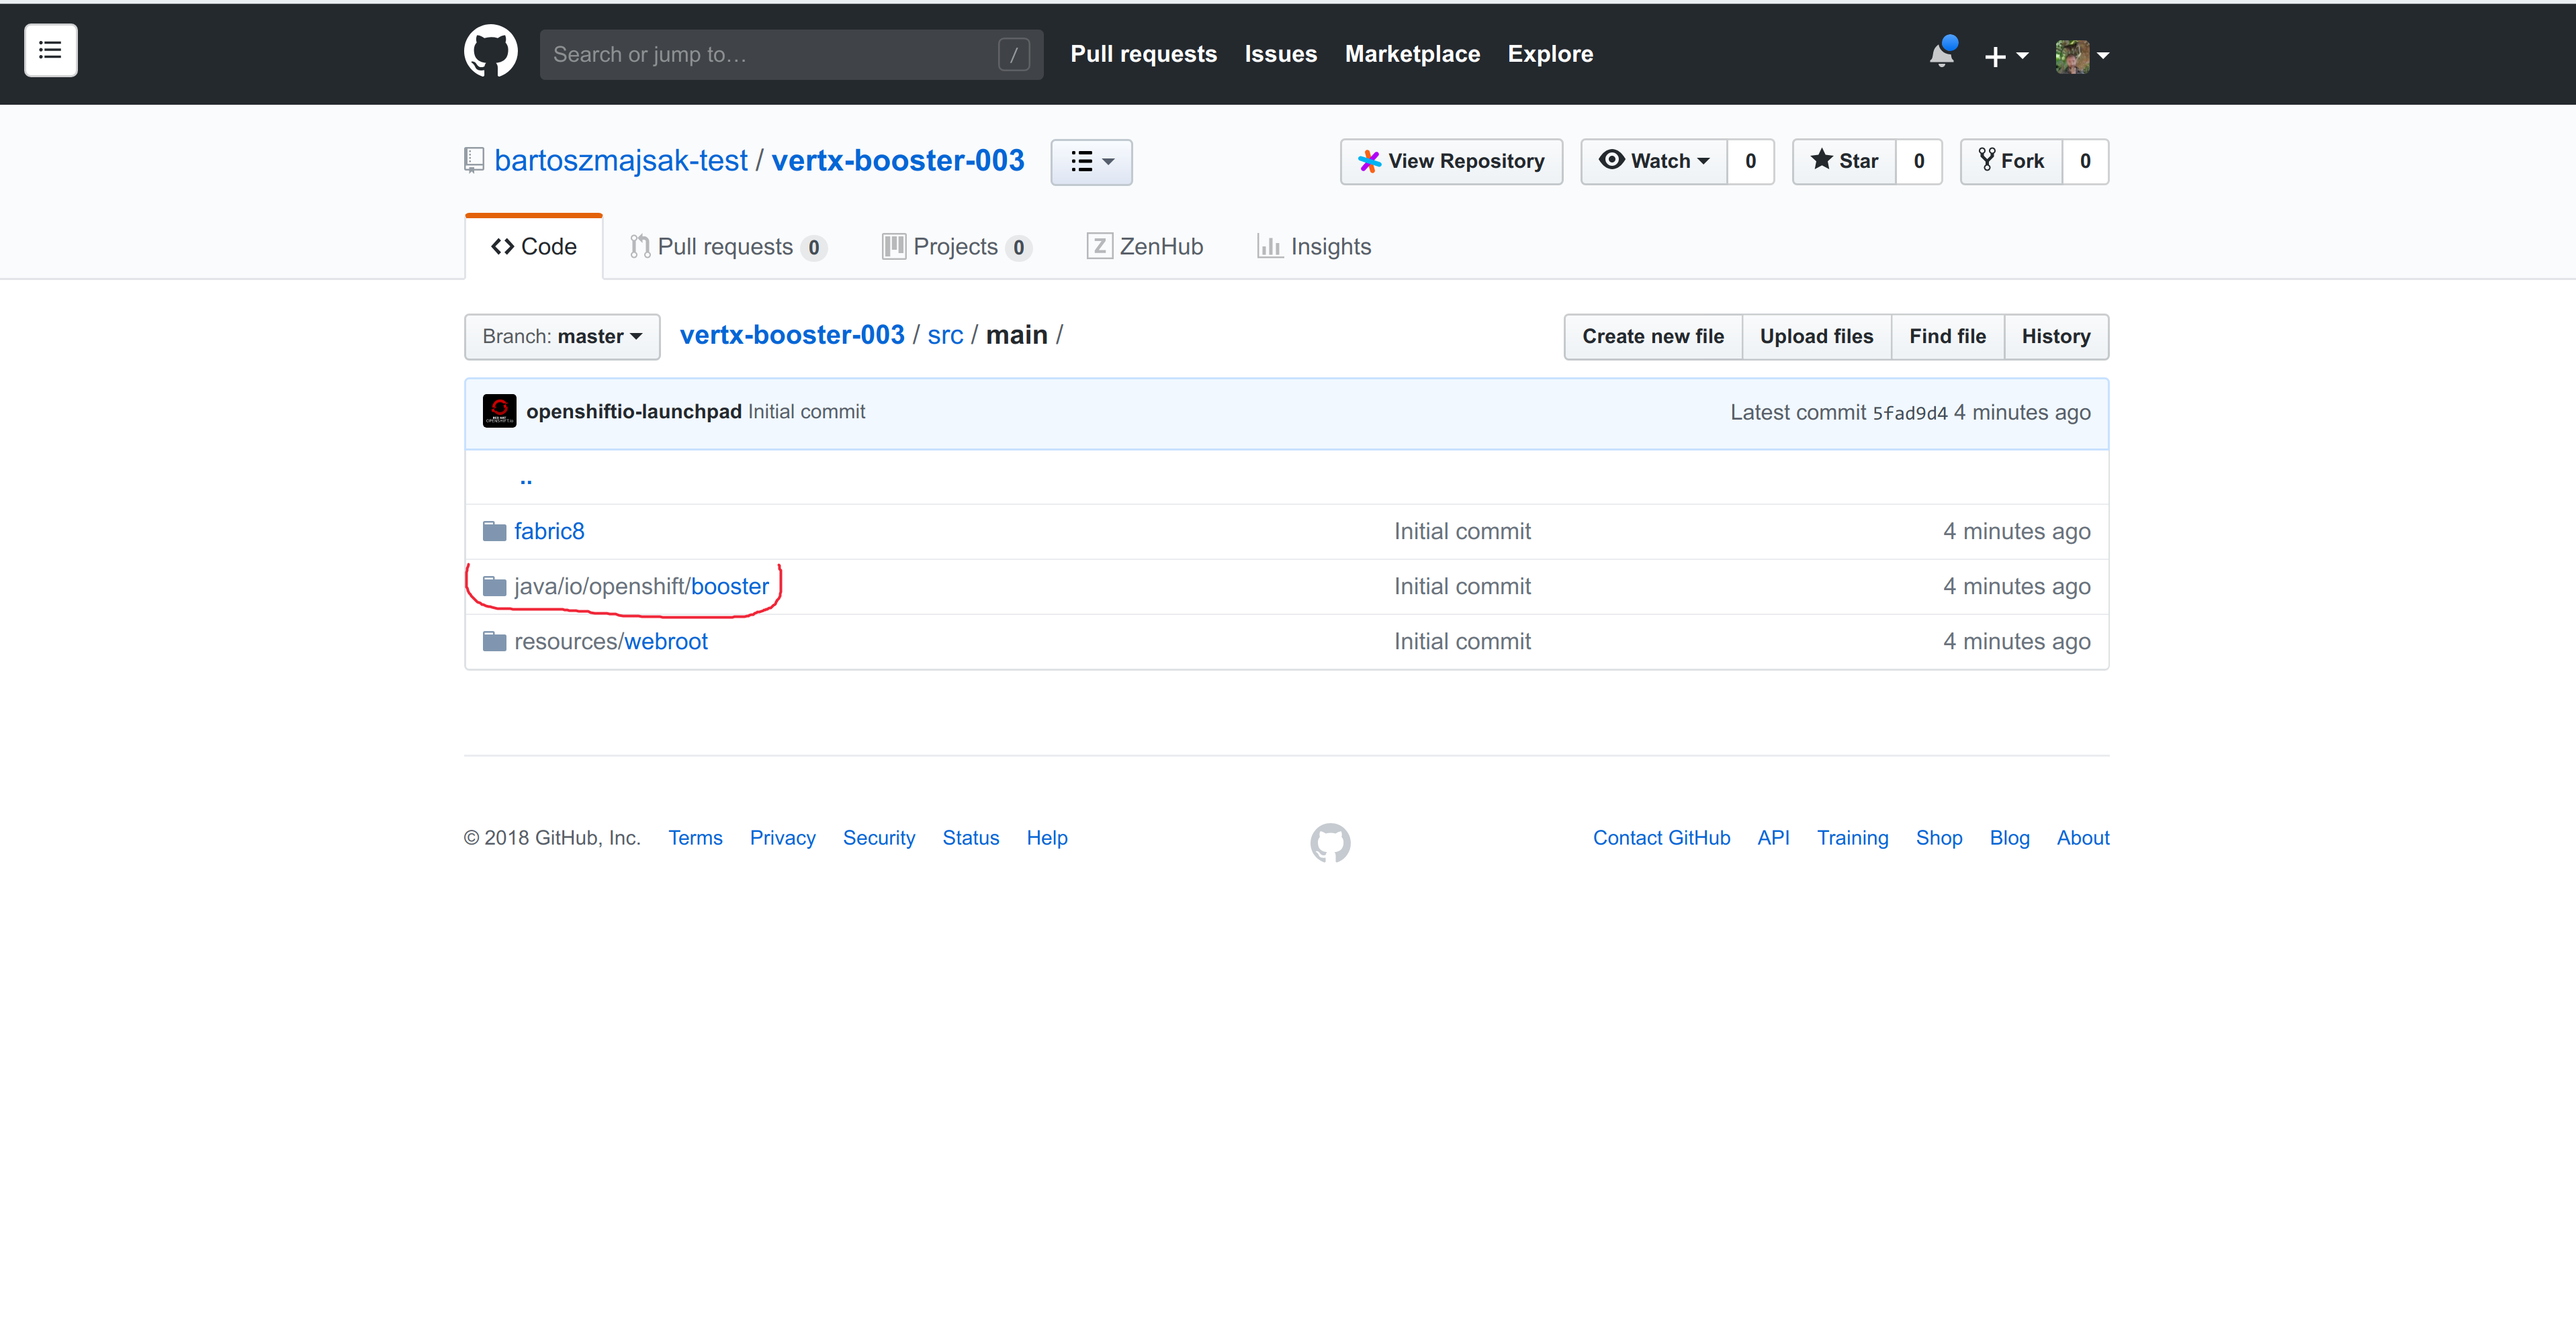Click the openshiftio-launchpad commit avatar
This screenshot has height=1326, width=2576.
[499, 411]
